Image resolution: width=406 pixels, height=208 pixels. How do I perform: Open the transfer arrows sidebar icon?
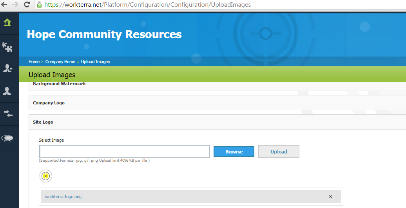click(x=8, y=113)
